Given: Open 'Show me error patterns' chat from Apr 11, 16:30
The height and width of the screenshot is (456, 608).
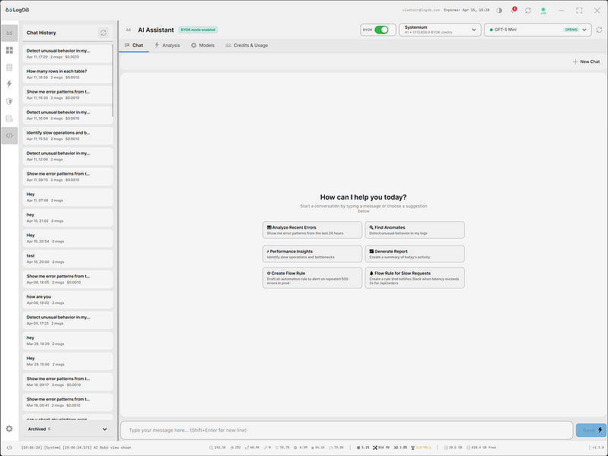Looking at the screenshot, I should click(x=68, y=94).
